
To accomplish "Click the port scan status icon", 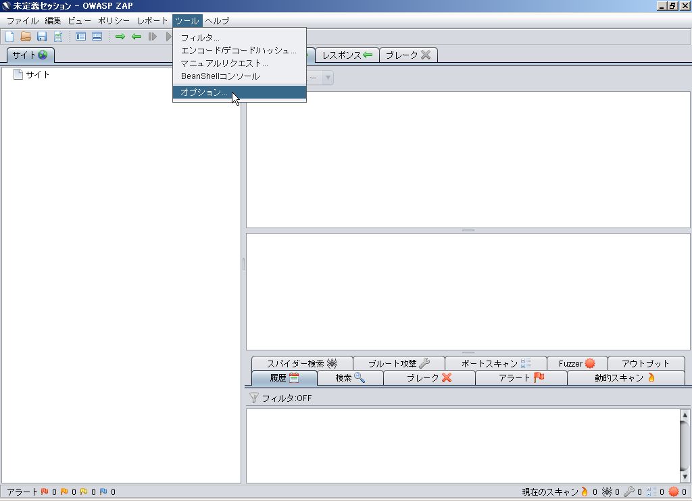I will pos(651,492).
